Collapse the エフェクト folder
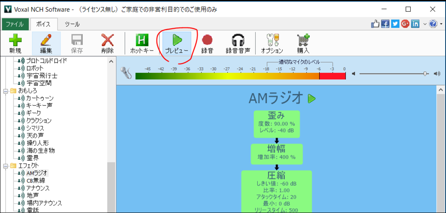Viewport: 446px width, 213px height. [x=5, y=166]
